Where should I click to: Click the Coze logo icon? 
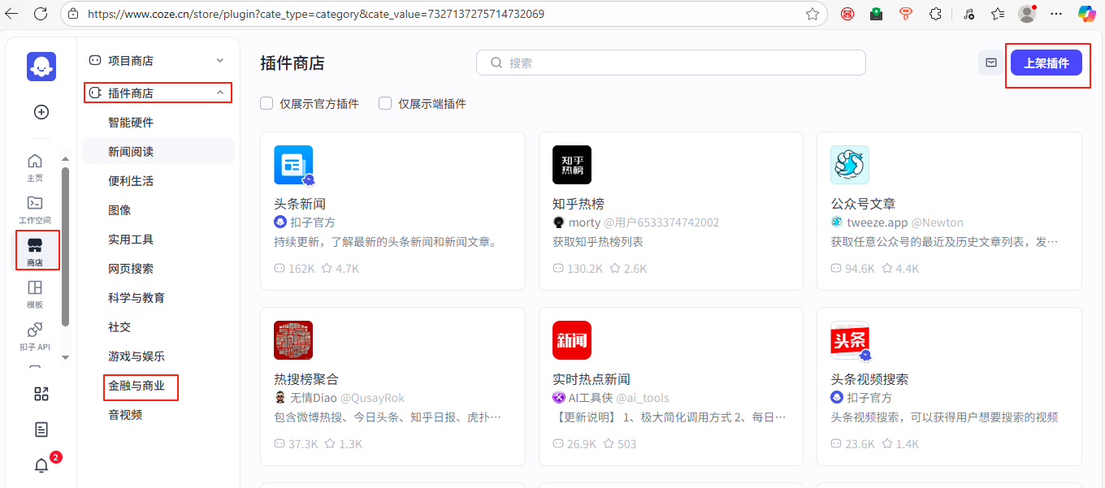pyautogui.click(x=41, y=67)
